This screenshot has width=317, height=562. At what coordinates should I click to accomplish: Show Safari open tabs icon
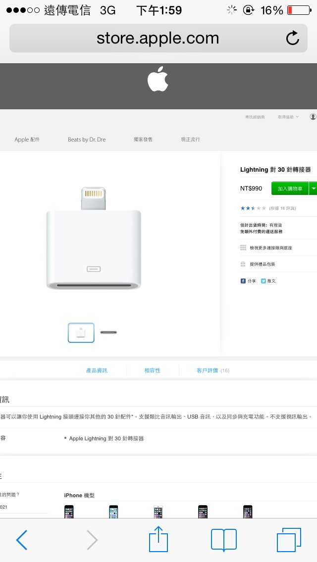(x=289, y=540)
